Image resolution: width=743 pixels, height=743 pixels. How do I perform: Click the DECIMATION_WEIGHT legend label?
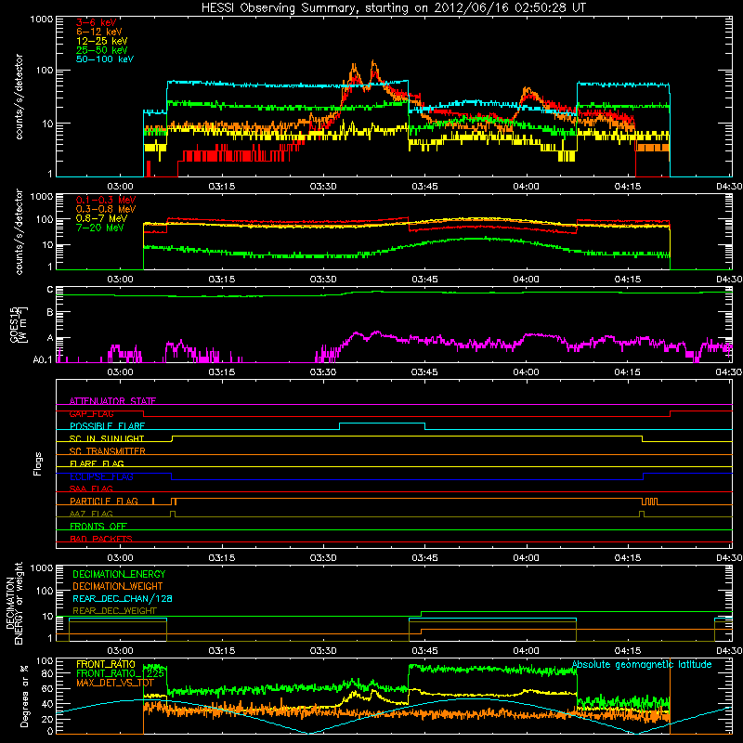pos(118,586)
